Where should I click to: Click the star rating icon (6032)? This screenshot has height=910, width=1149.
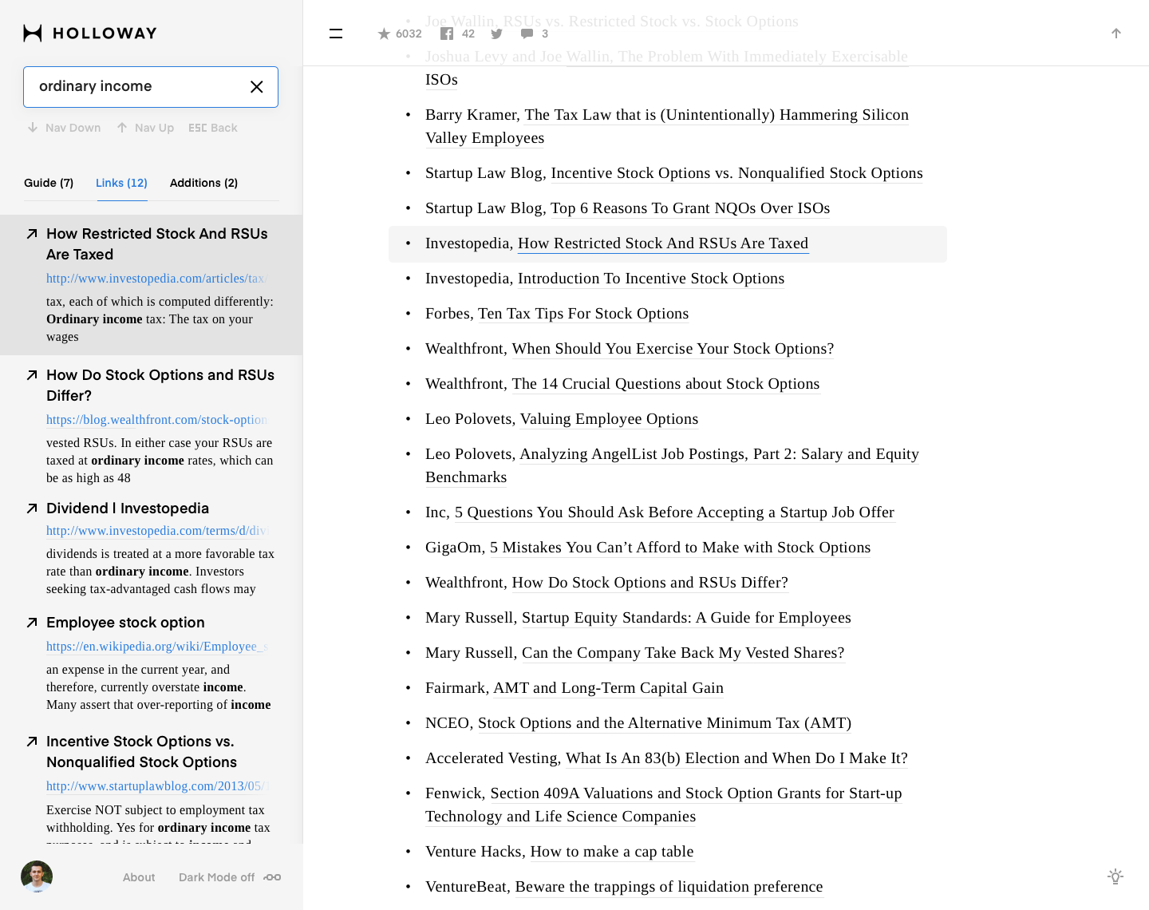[384, 34]
